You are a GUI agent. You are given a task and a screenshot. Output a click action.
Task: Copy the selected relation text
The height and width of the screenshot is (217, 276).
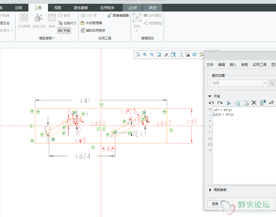[237, 103]
